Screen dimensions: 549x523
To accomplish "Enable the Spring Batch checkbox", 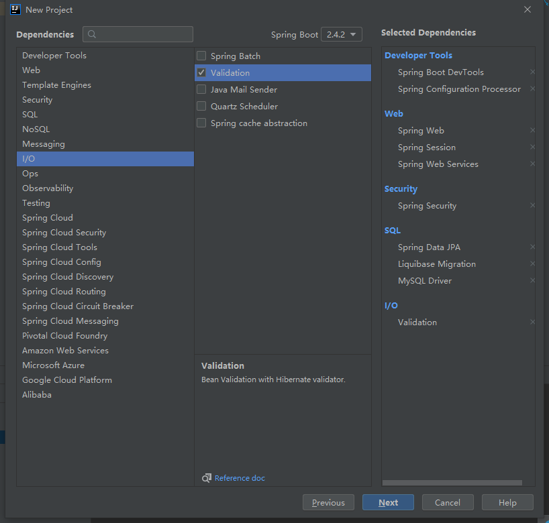I will click(201, 56).
